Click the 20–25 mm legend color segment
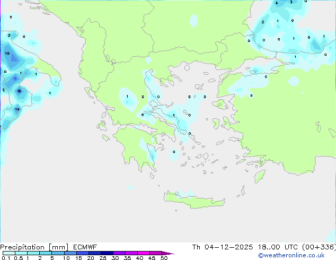This screenshot has height=260, width=336. [x=95, y=253]
